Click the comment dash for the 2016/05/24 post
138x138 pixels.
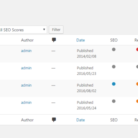click(53, 103)
